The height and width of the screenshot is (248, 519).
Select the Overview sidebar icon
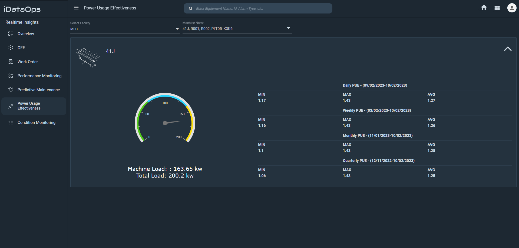tap(11, 33)
